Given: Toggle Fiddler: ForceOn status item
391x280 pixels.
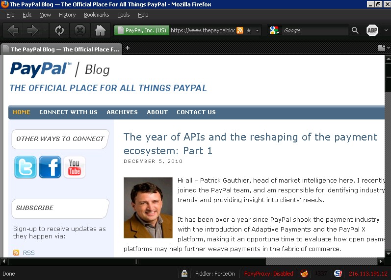Looking at the screenshot, I should tap(215, 274).
